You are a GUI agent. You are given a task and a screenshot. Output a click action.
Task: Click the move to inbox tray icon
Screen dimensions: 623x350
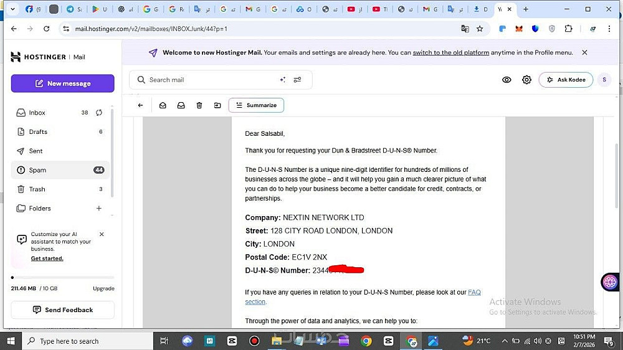181,105
